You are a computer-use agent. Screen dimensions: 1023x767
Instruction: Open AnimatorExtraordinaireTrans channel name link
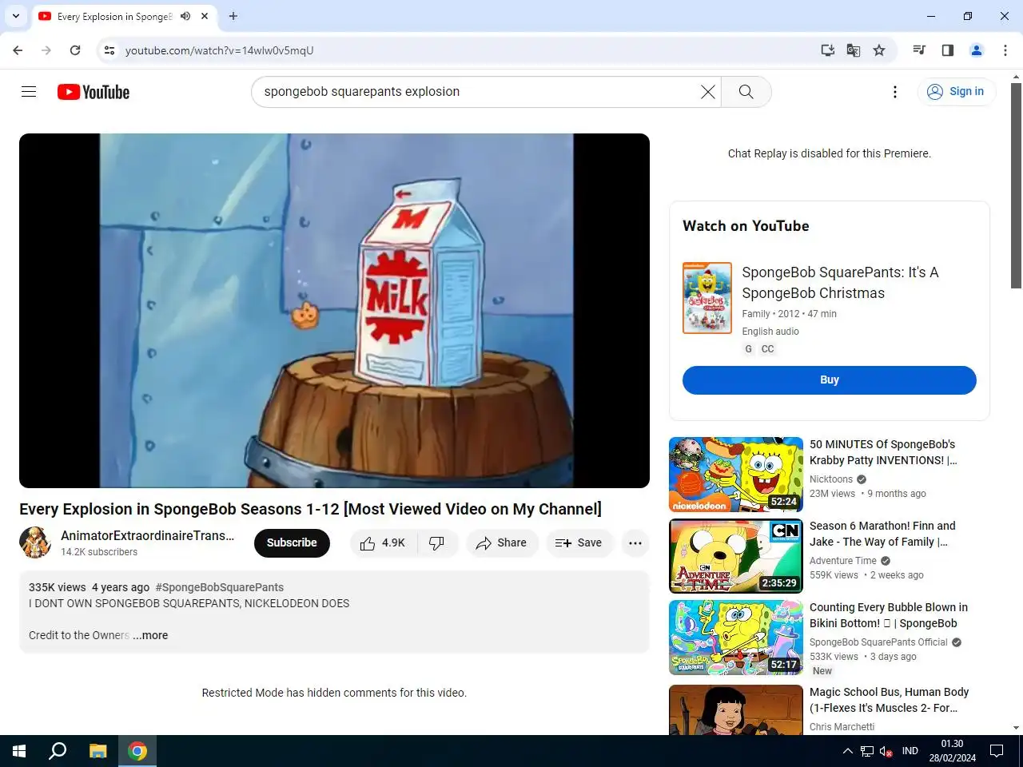(x=148, y=536)
